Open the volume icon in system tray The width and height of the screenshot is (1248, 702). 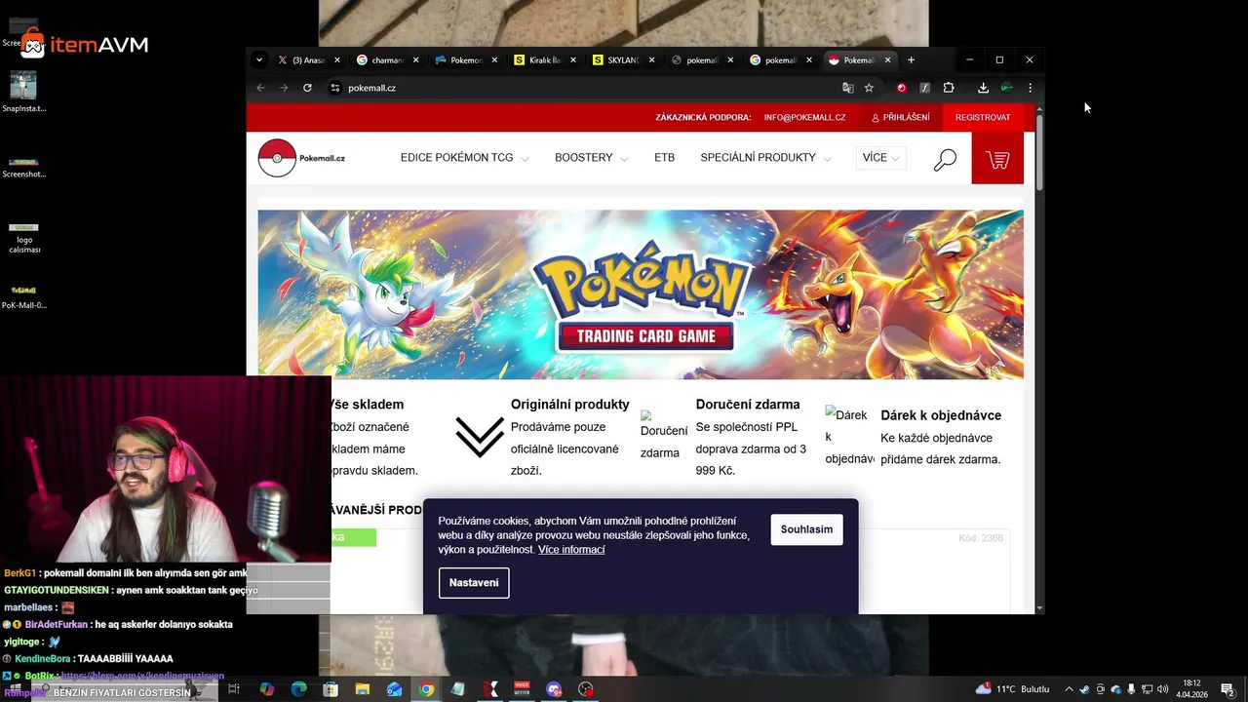click(x=1162, y=689)
